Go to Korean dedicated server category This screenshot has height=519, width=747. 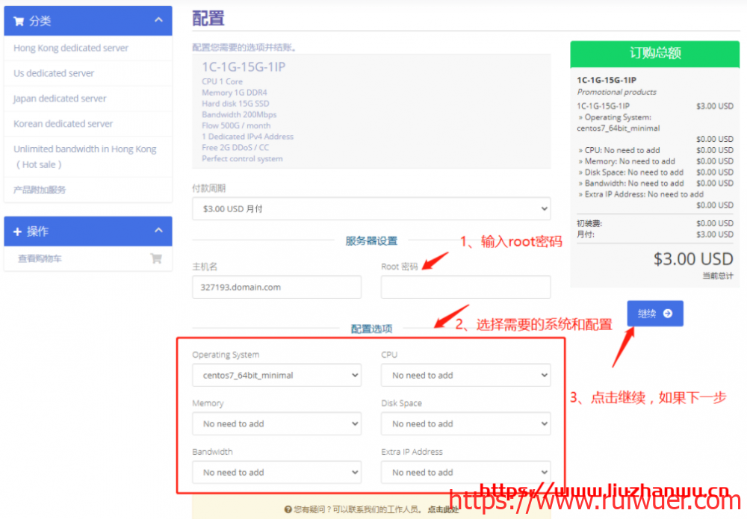point(63,124)
